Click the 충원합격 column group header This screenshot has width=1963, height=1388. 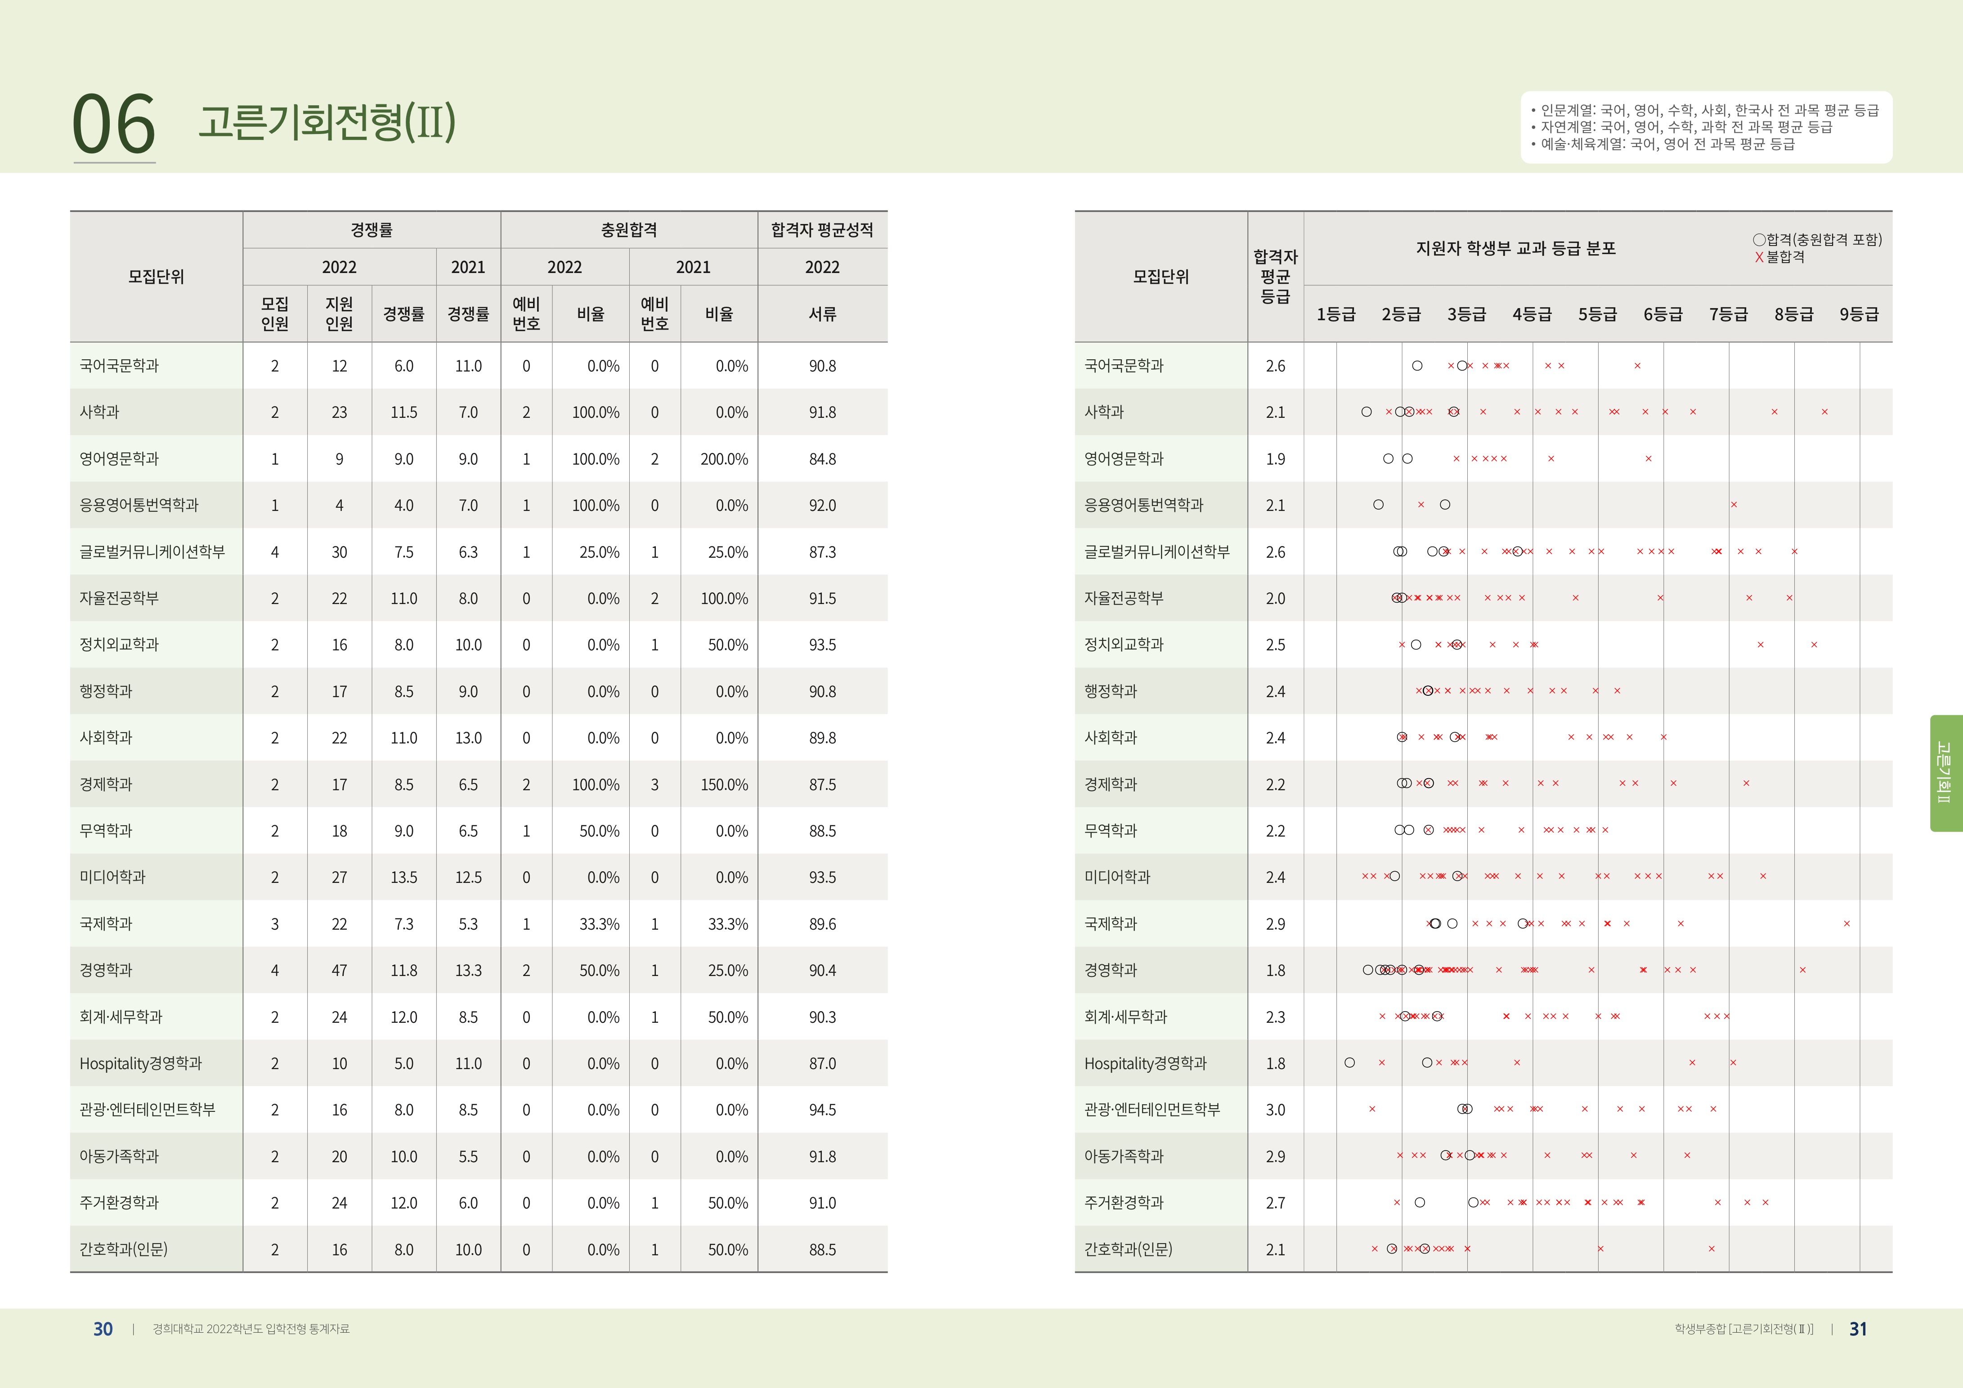click(628, 230)
